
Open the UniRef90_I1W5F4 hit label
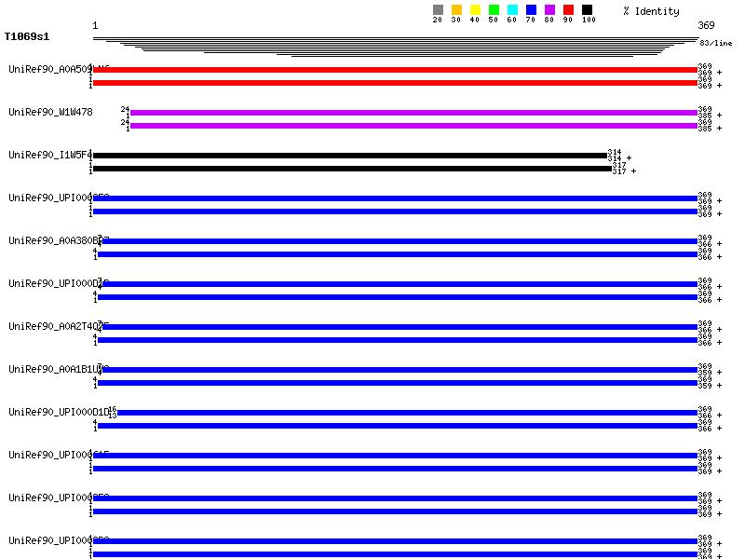click(50, 155)
